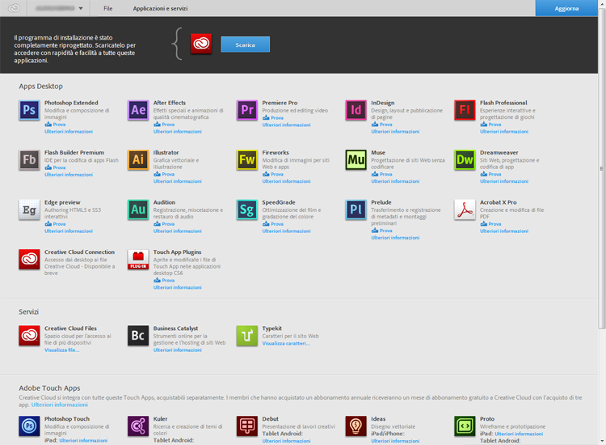606x445 pixels.
Task: Open Ulteriori informazioni for SpeedGrade
Action: [x=286, y=231]
